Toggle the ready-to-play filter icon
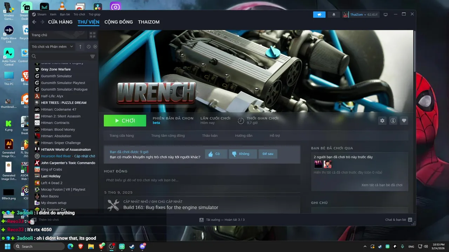The width and height of the screenshot is (449, 252). [95, 47]
